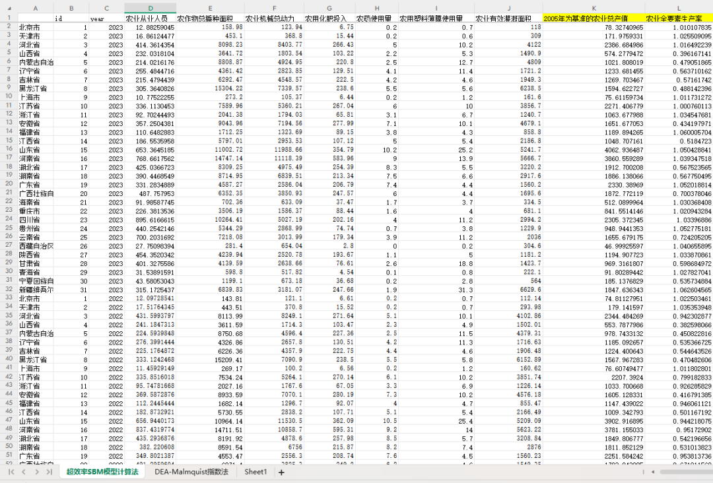Switch to the DEA-Malmquist指数法 sheet tab
Viewport: 713px width, 483px height.
click(191, 472)
